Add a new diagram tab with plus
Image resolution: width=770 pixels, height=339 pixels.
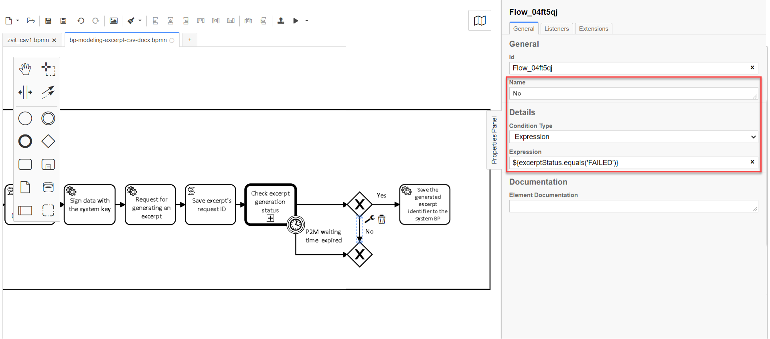190,40
